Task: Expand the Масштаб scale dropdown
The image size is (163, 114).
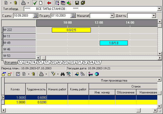Action: (112, 16)
